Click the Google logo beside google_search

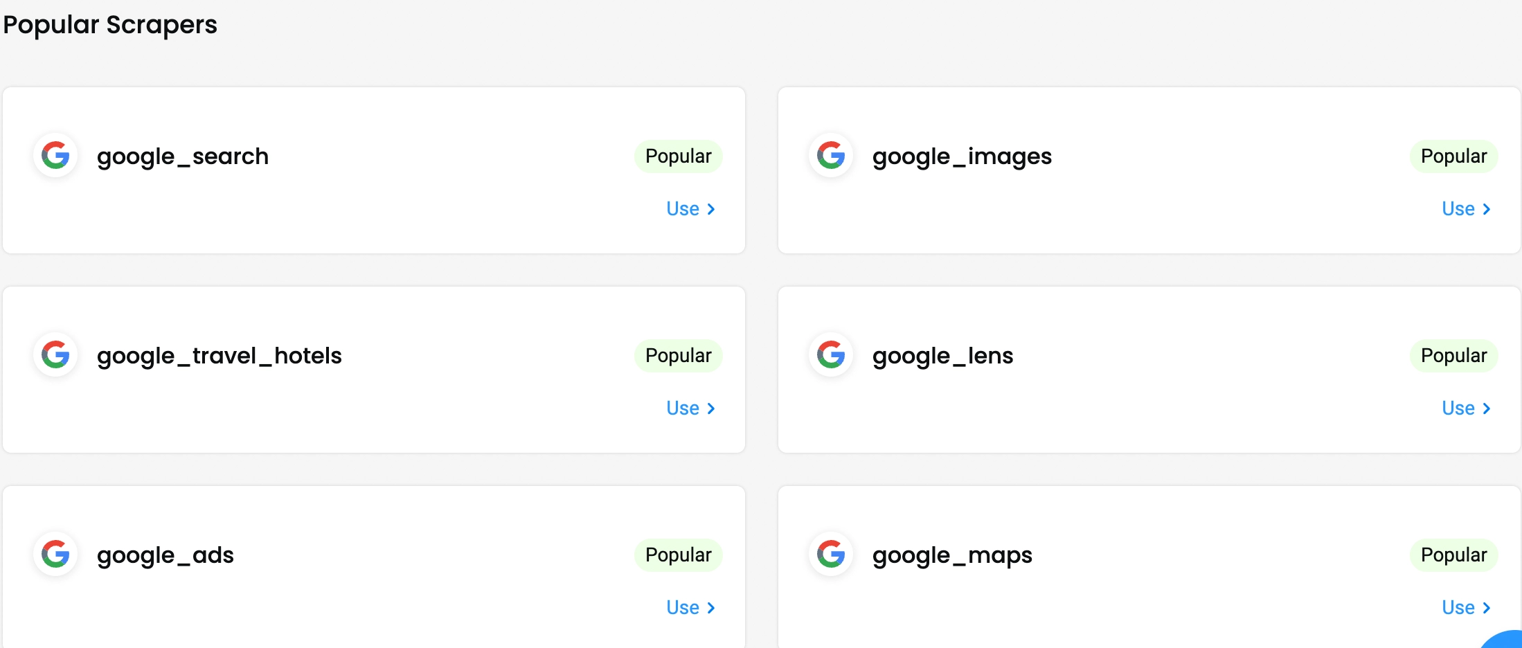55,155
